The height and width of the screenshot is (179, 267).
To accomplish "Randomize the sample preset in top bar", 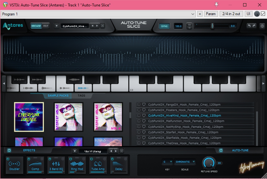I will pos(103,26).
